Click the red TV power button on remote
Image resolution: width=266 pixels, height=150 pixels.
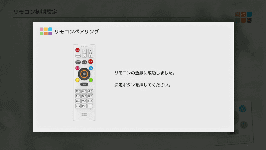click(x=77, y=50)
